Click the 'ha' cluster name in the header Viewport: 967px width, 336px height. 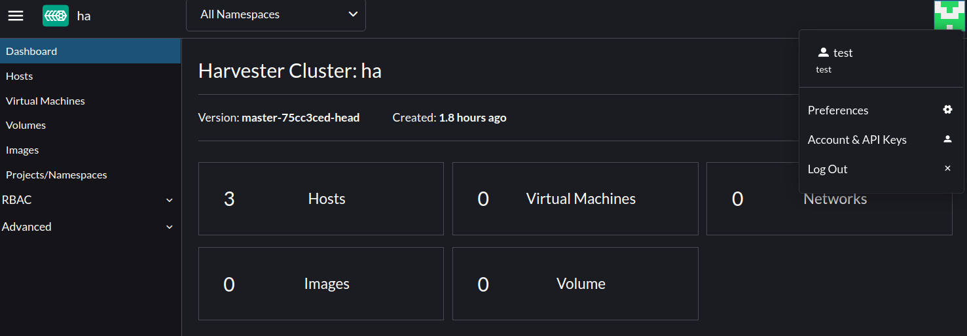click(84, 16)
